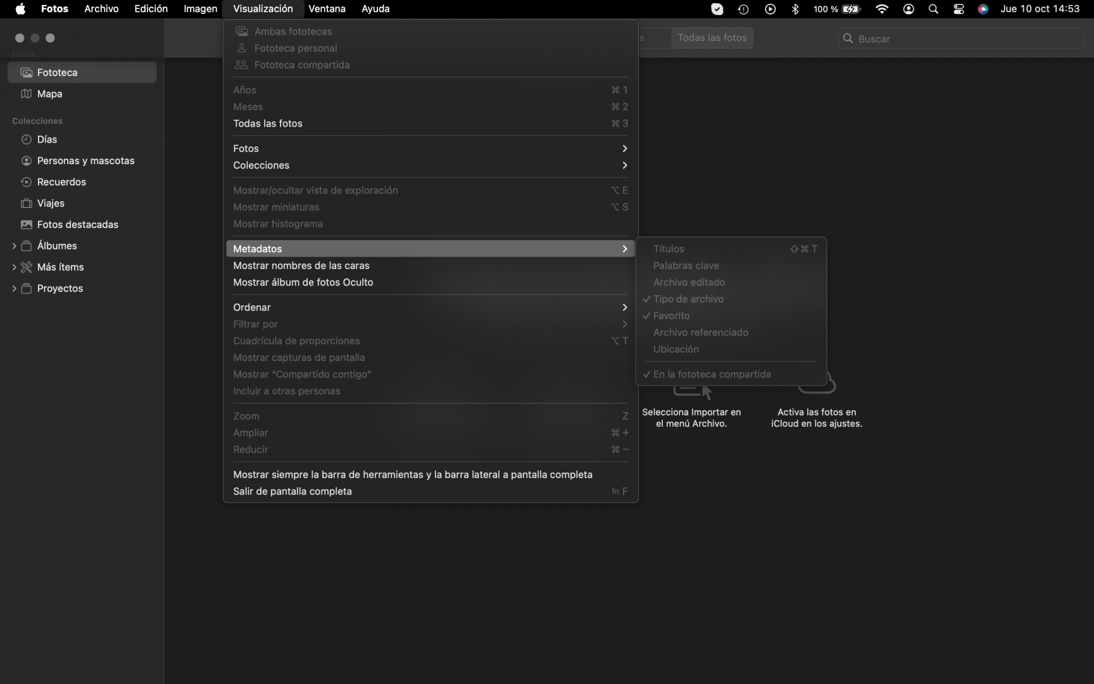Toggle Tipo de archivo metadata option
This screenshot has width=1094, height=684.
point(688,299)
